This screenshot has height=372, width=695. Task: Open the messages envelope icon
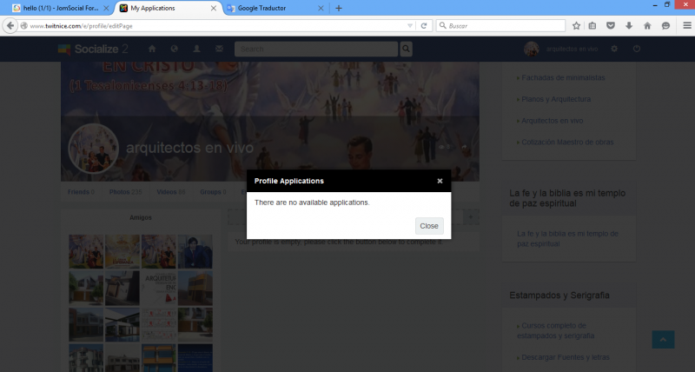(x=219, y=49)
